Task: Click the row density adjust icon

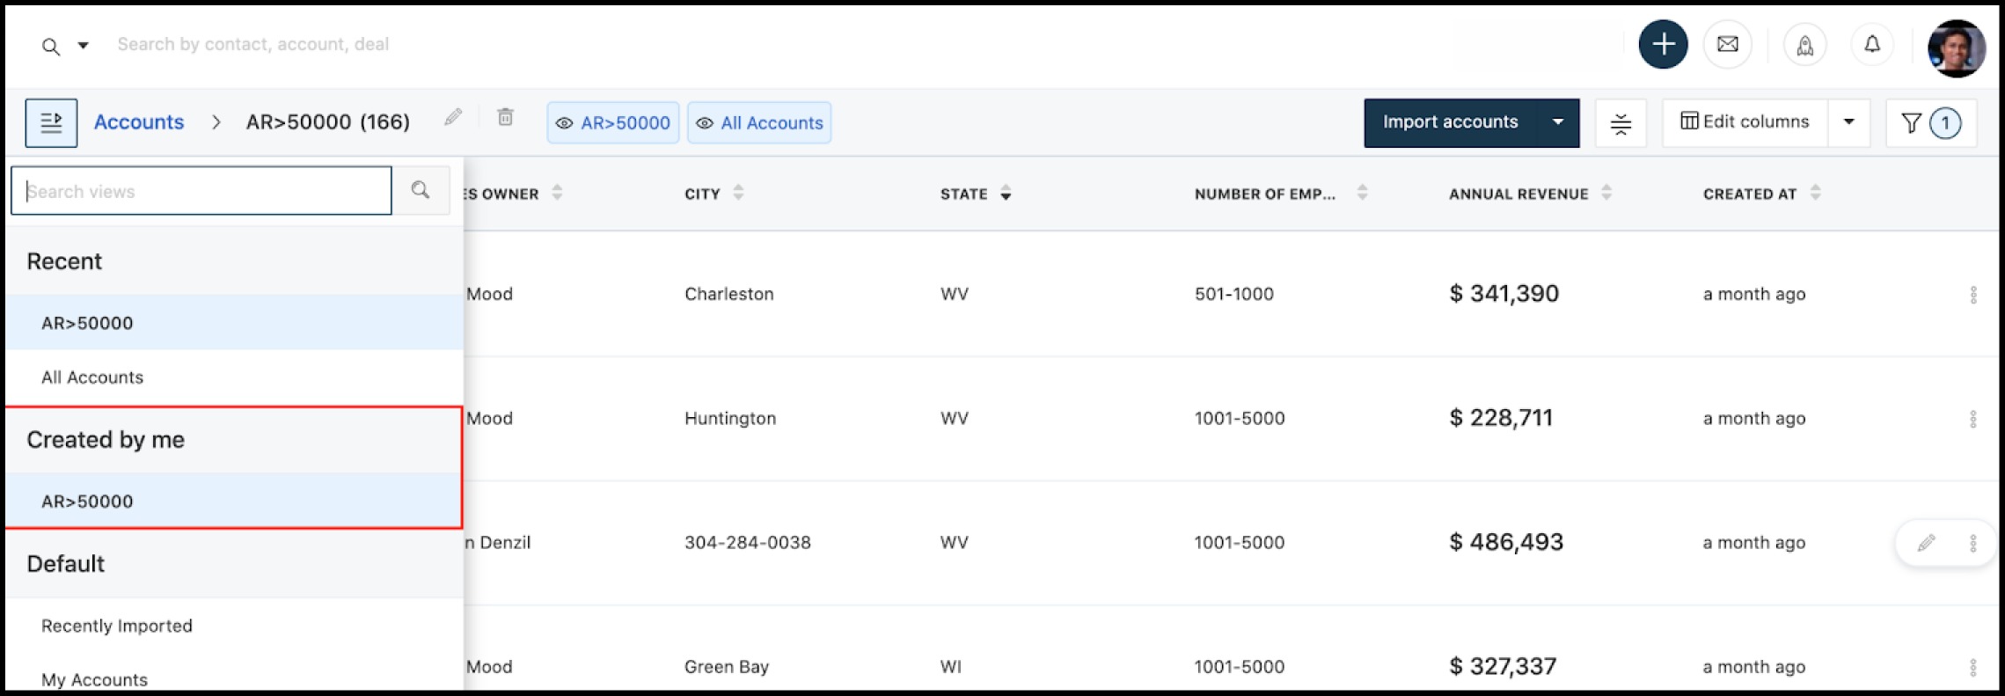Action: (1621, 123)
